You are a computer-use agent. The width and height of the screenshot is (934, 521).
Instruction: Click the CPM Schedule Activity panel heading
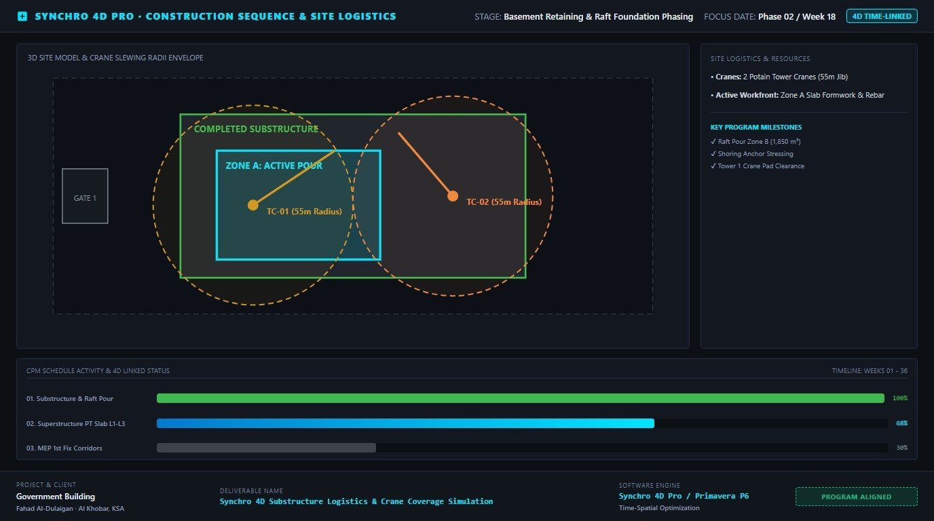coord(98,371)
